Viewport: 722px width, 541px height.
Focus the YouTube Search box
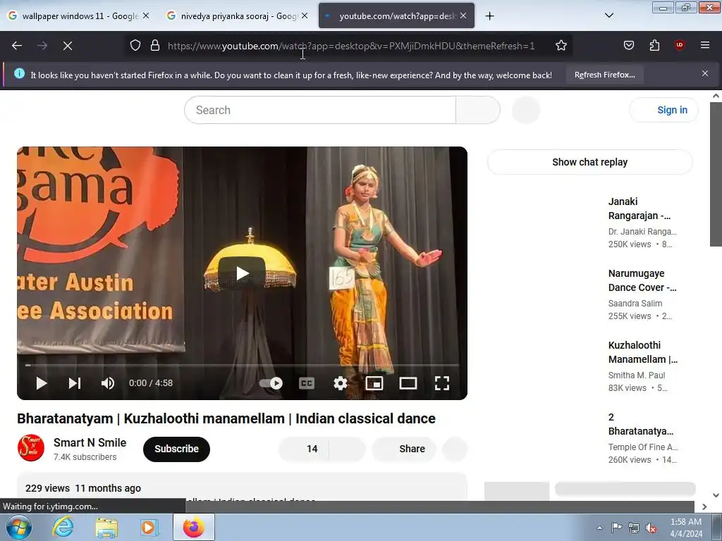click(x=320, y=110)
